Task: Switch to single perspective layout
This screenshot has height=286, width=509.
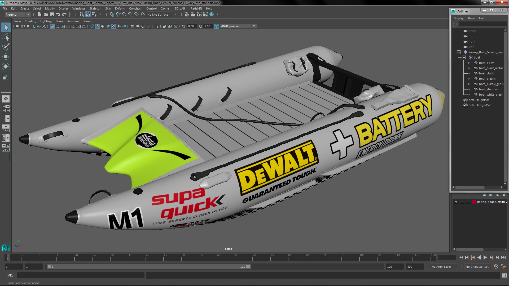Action: [6, 99]
